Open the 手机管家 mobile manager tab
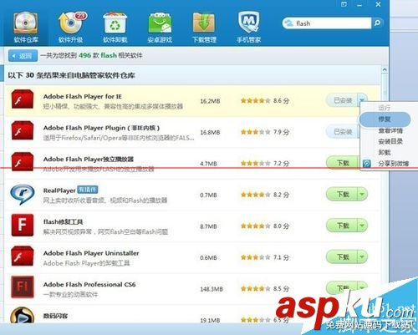 [248, 28]
